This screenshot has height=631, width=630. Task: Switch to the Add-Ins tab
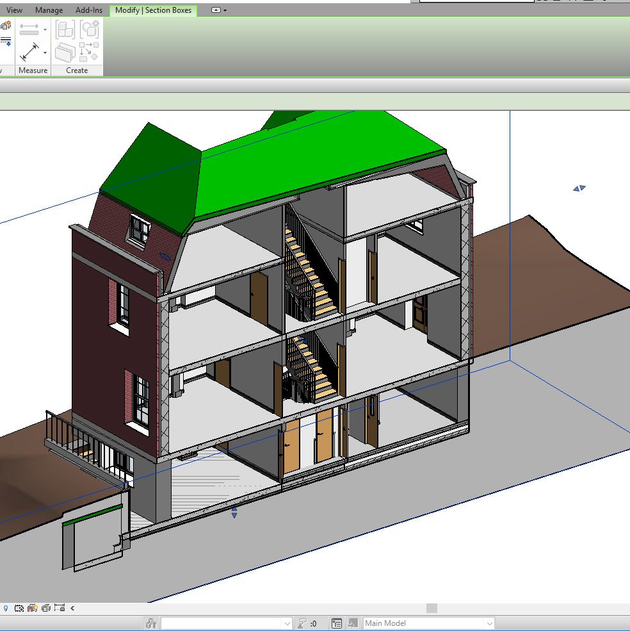pyautogui.click(x=89, y=10)
